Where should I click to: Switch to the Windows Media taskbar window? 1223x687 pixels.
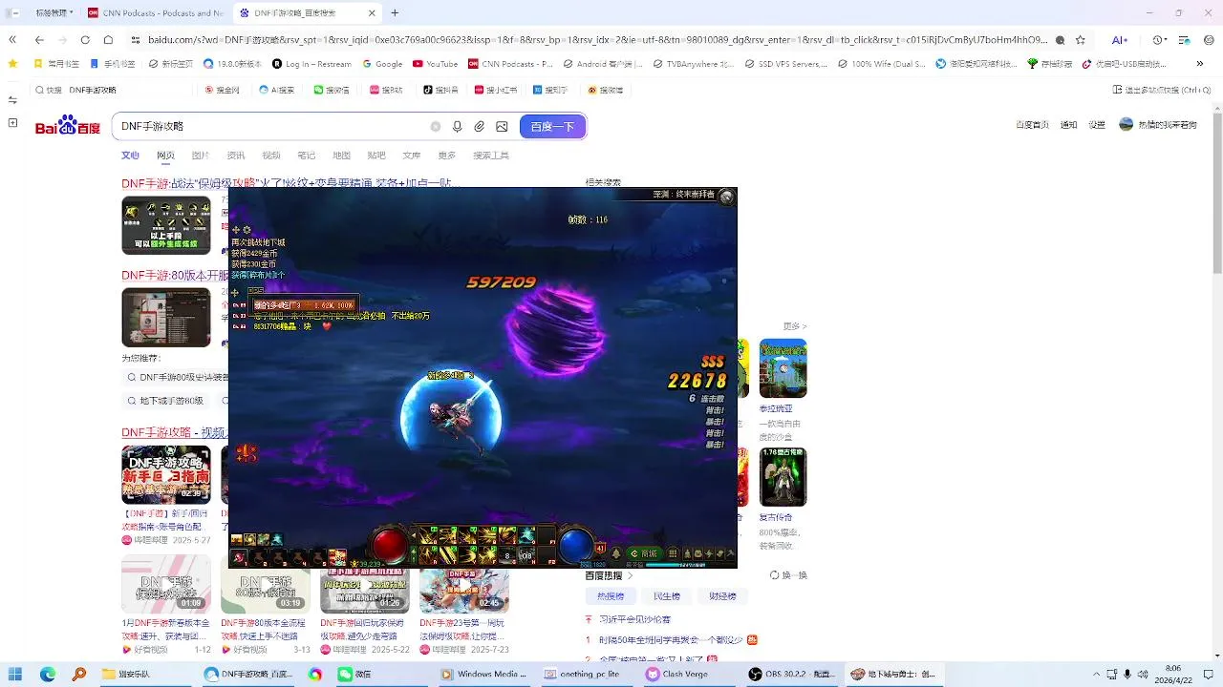[x=485, y=674]
